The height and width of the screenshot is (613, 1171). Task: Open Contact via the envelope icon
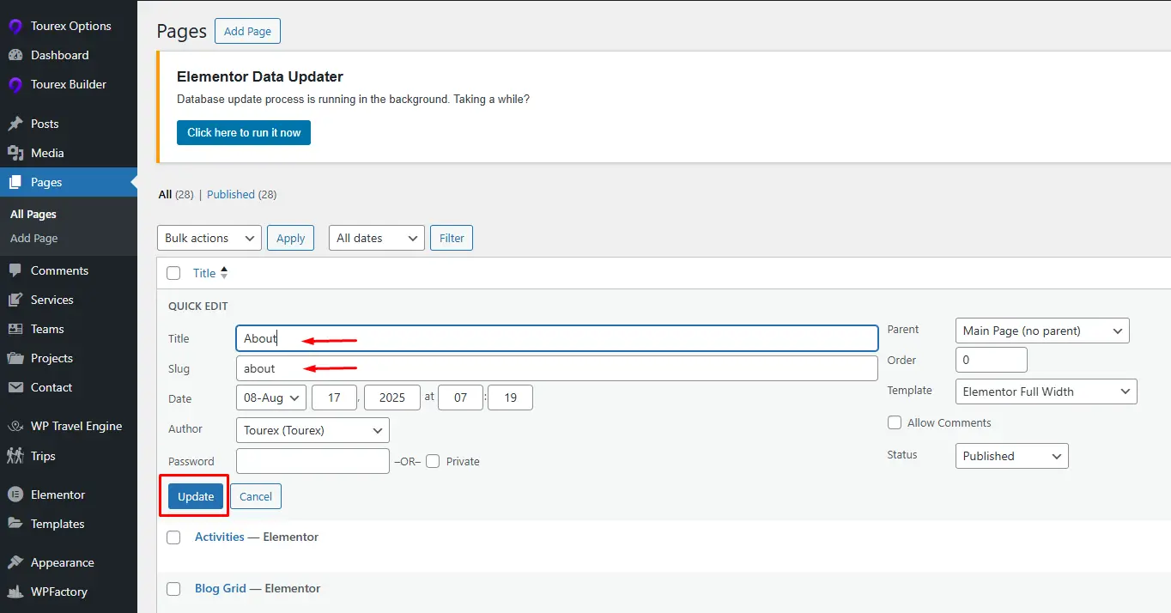[15, 387]
